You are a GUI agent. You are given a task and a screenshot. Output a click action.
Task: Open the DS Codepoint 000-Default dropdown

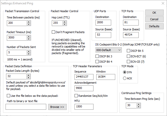pos(109,50)
